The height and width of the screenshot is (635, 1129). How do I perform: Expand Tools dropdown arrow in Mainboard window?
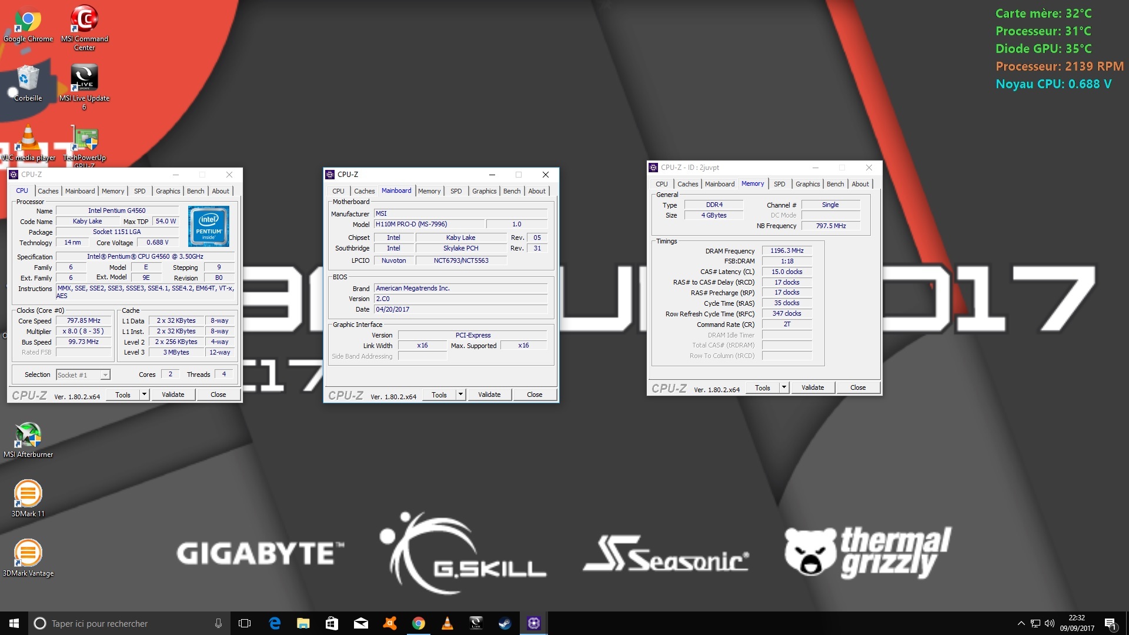point(460,395)
